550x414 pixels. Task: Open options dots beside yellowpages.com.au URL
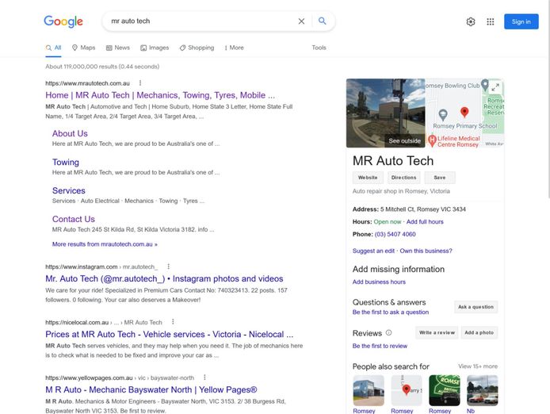click(204, 378)
